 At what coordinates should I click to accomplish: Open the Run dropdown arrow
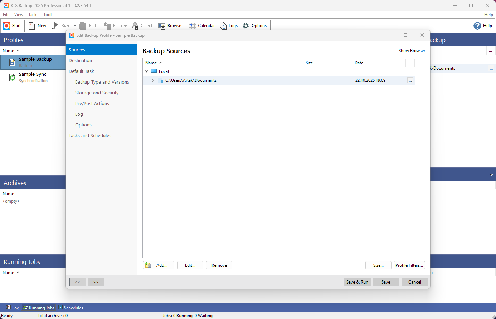click(x=75, y=26)
